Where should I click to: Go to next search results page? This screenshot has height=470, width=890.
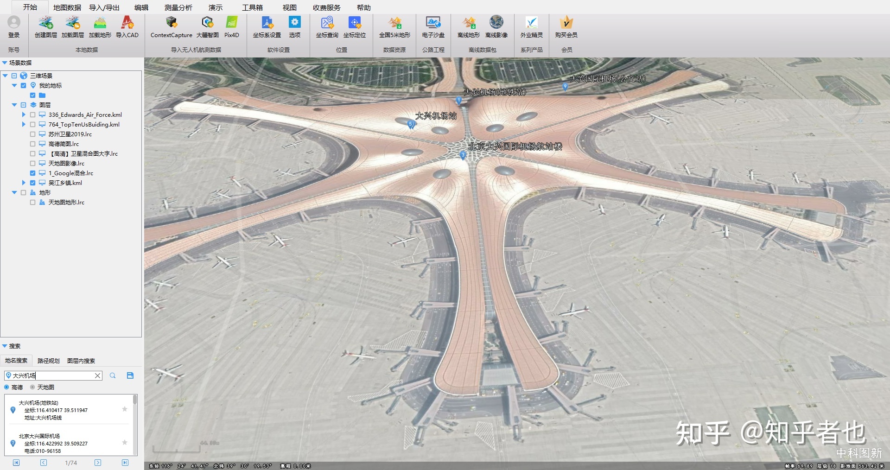[98, 463]
